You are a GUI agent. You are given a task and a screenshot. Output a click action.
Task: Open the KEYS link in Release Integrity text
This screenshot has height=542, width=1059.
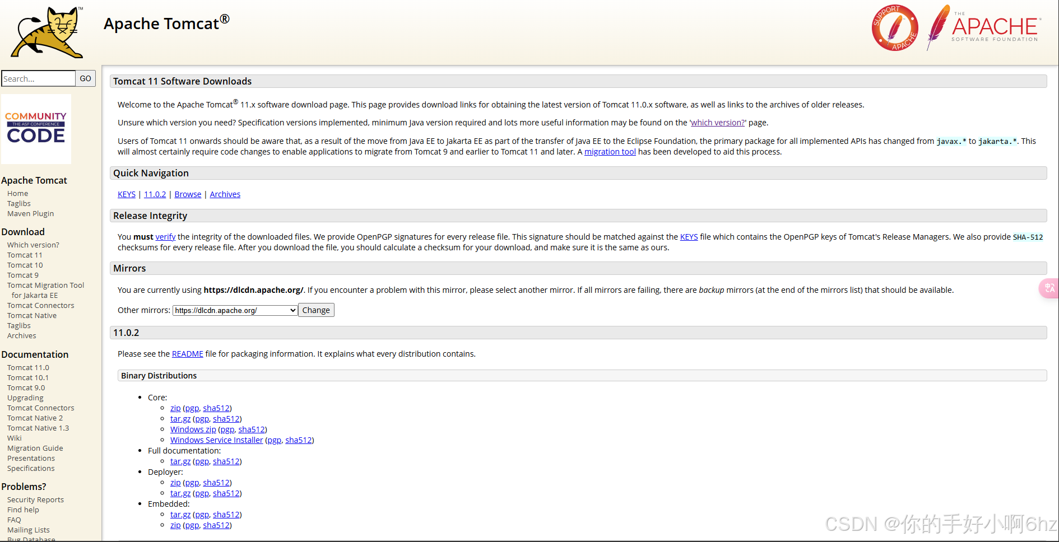689,237
